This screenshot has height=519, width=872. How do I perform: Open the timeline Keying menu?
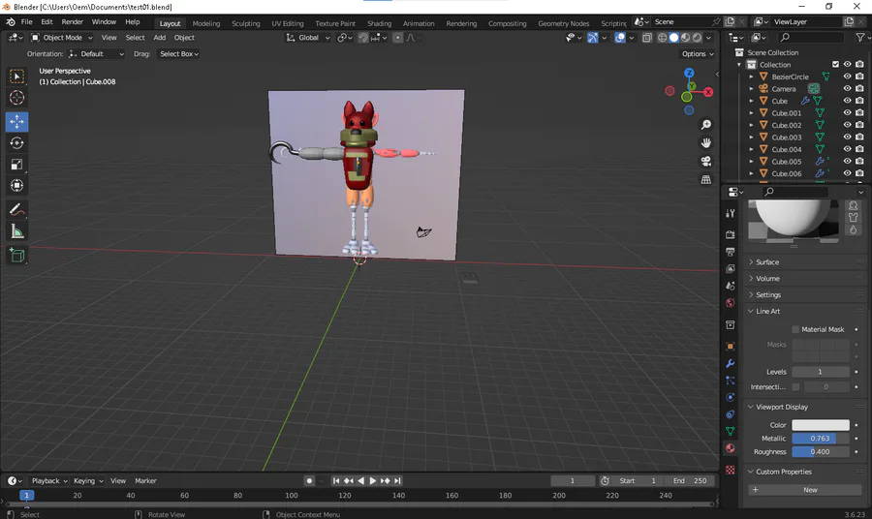(88, 480)
